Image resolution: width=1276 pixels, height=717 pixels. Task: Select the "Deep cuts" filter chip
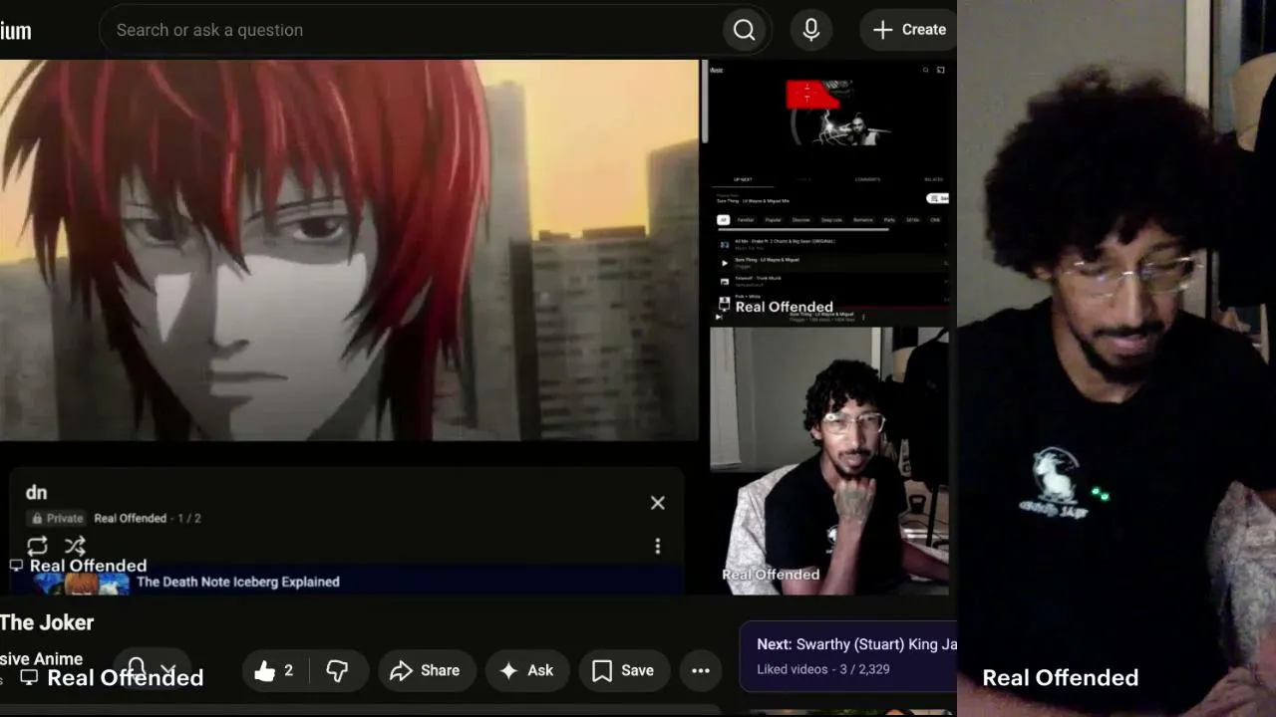[x=831, y=220]
